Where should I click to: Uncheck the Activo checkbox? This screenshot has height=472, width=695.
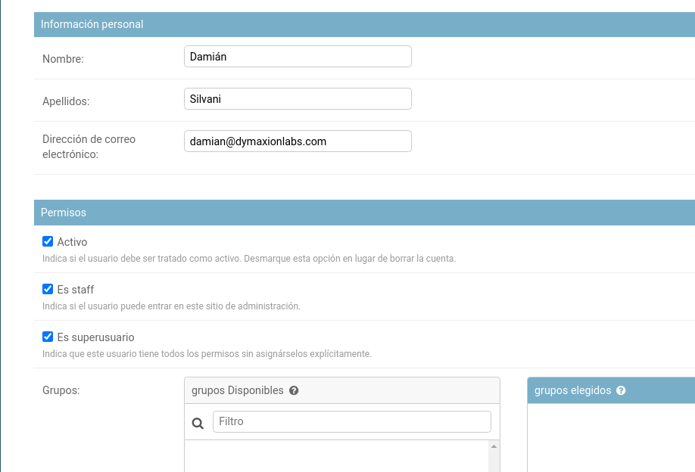coord(48,241)
